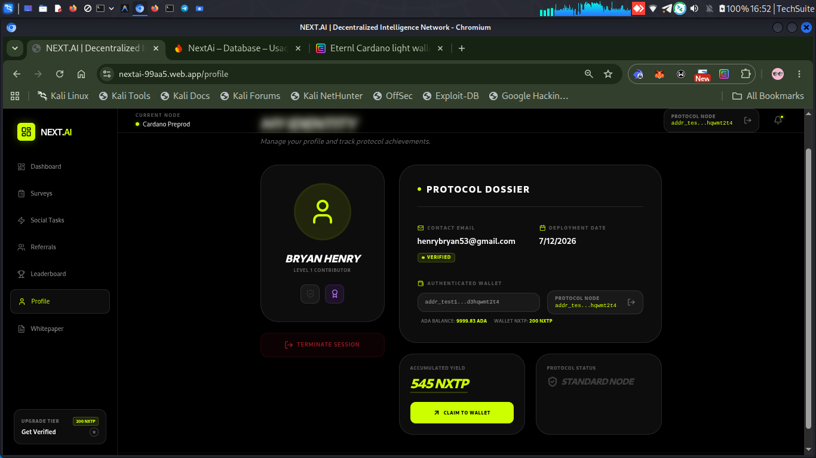Image resolution: width=816 pixels, height=458 pixels.
Task: Open the bookmarks bar apps grid
Action: tap(15, 96)
